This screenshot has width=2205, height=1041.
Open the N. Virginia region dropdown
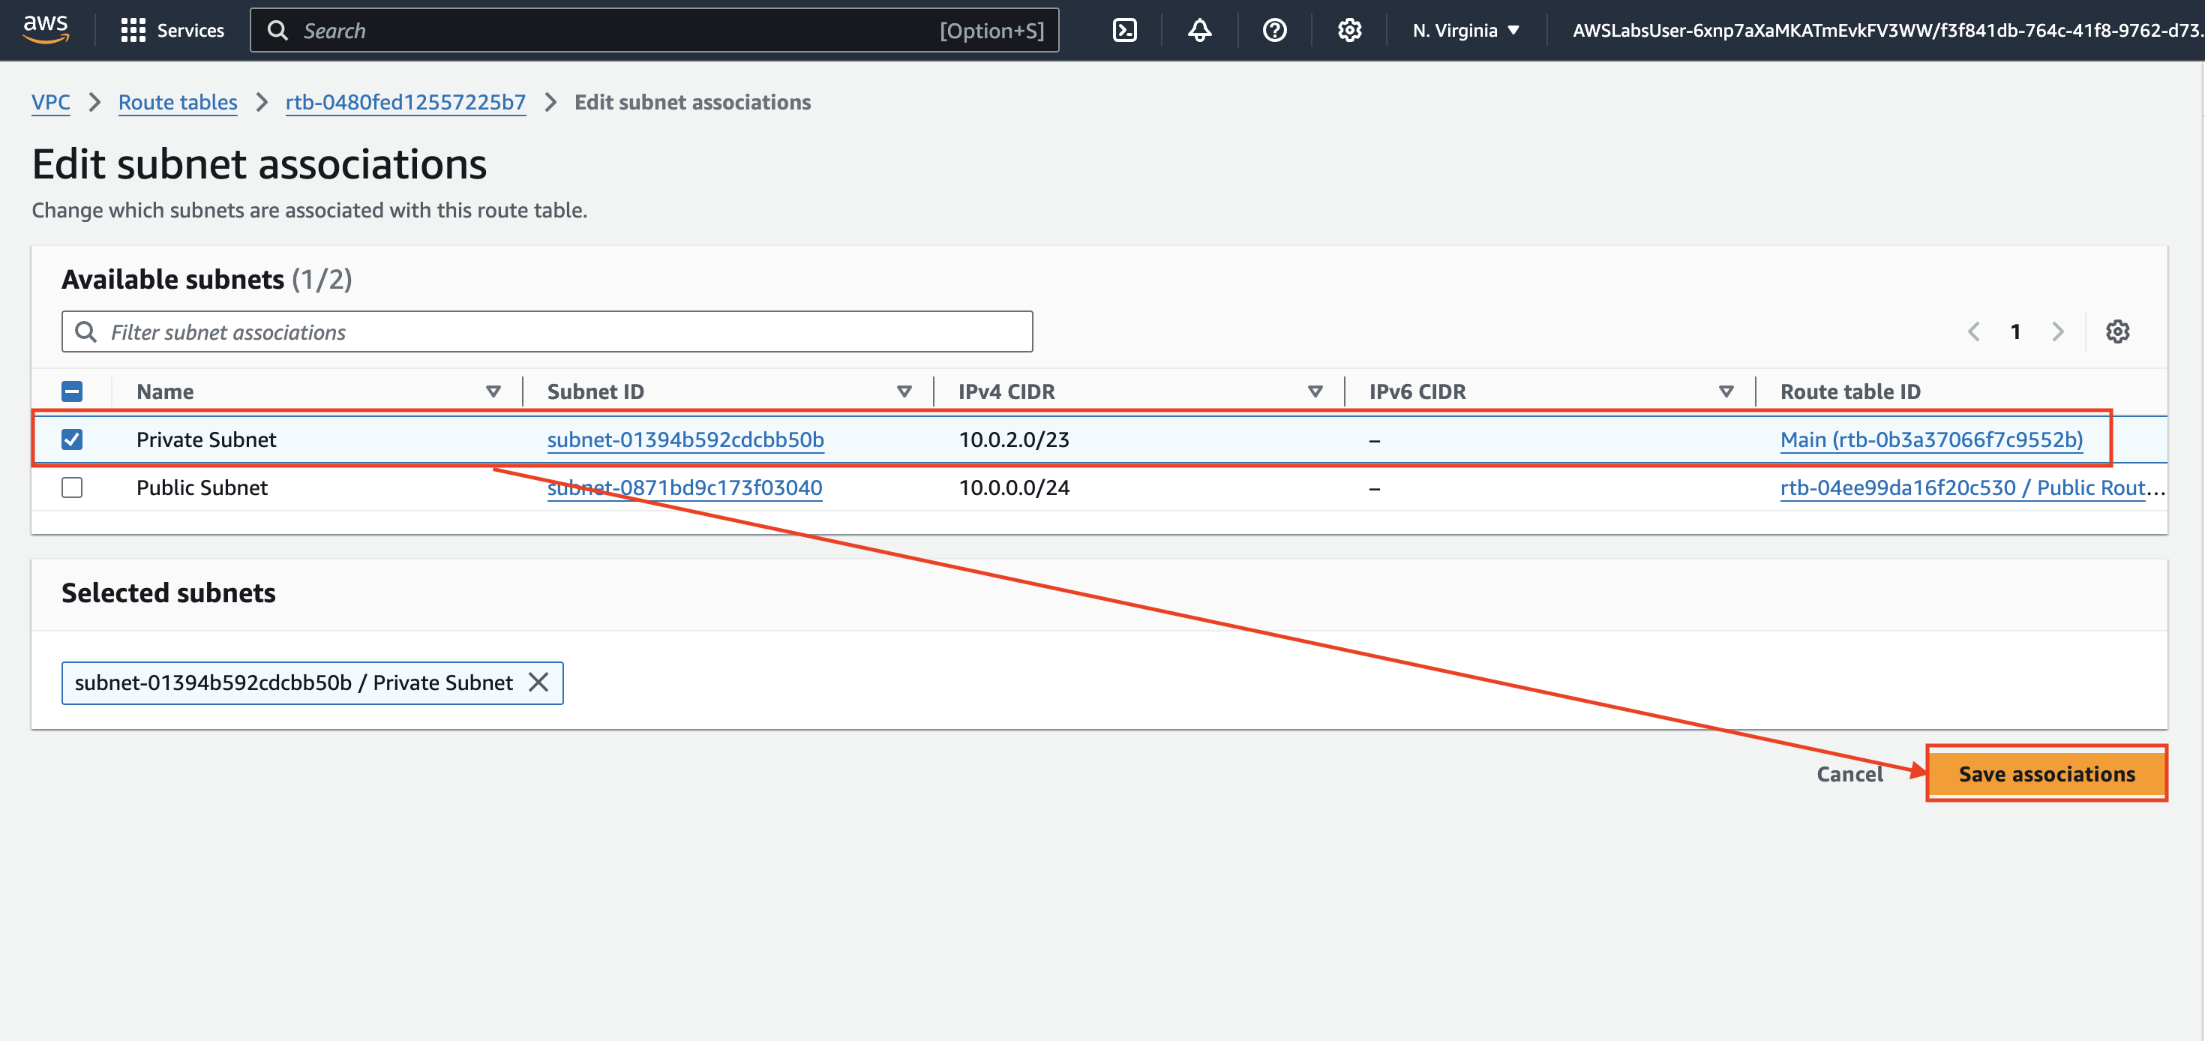click(1465, 31)
